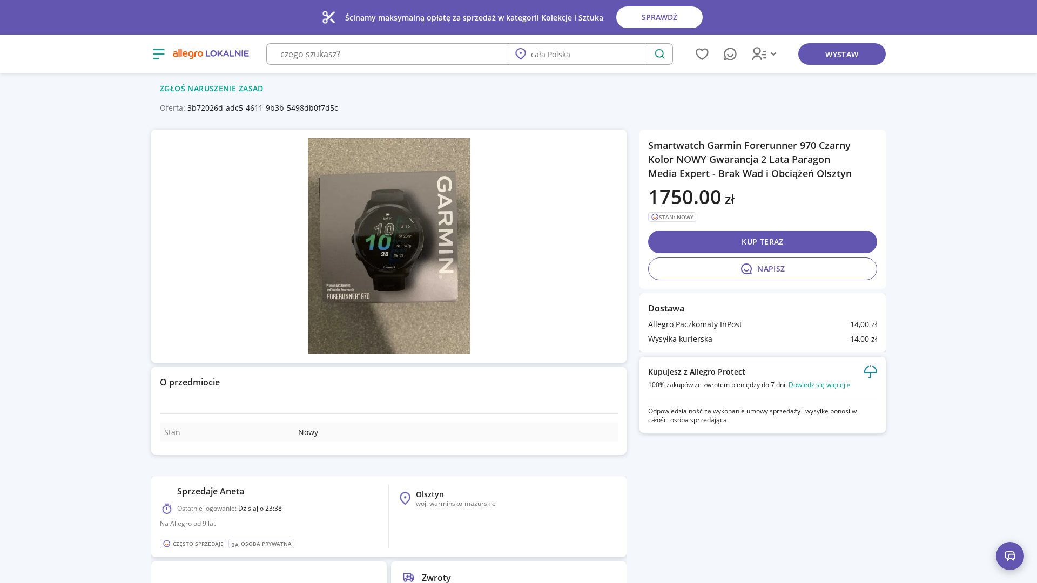Click the search magnifier button

pos(659,54)
